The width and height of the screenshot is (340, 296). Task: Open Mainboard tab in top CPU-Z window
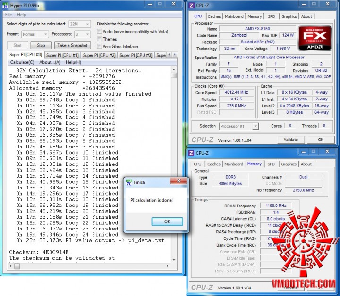coord(234,16)
